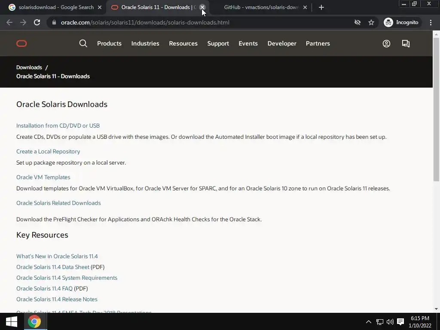Open the Events menu

point(248,43)
